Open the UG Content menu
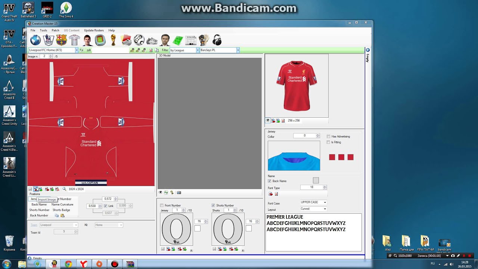478x269 pixels. coord(71,30)
